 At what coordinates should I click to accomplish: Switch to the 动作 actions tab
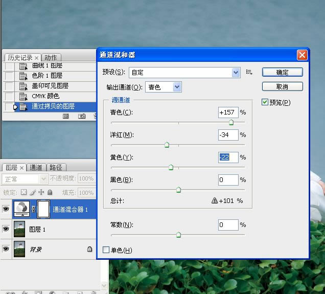pos(51,57)
